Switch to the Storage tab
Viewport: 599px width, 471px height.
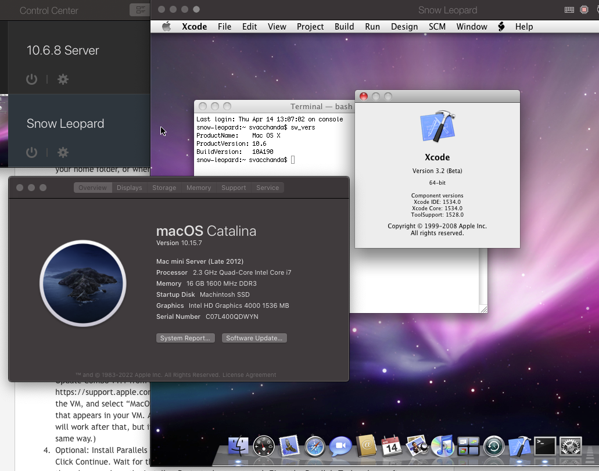(164, 188)
